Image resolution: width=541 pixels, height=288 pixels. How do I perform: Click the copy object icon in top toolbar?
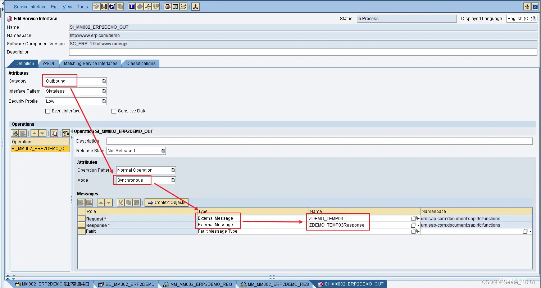pyautogui.click(x=120, y=6)
